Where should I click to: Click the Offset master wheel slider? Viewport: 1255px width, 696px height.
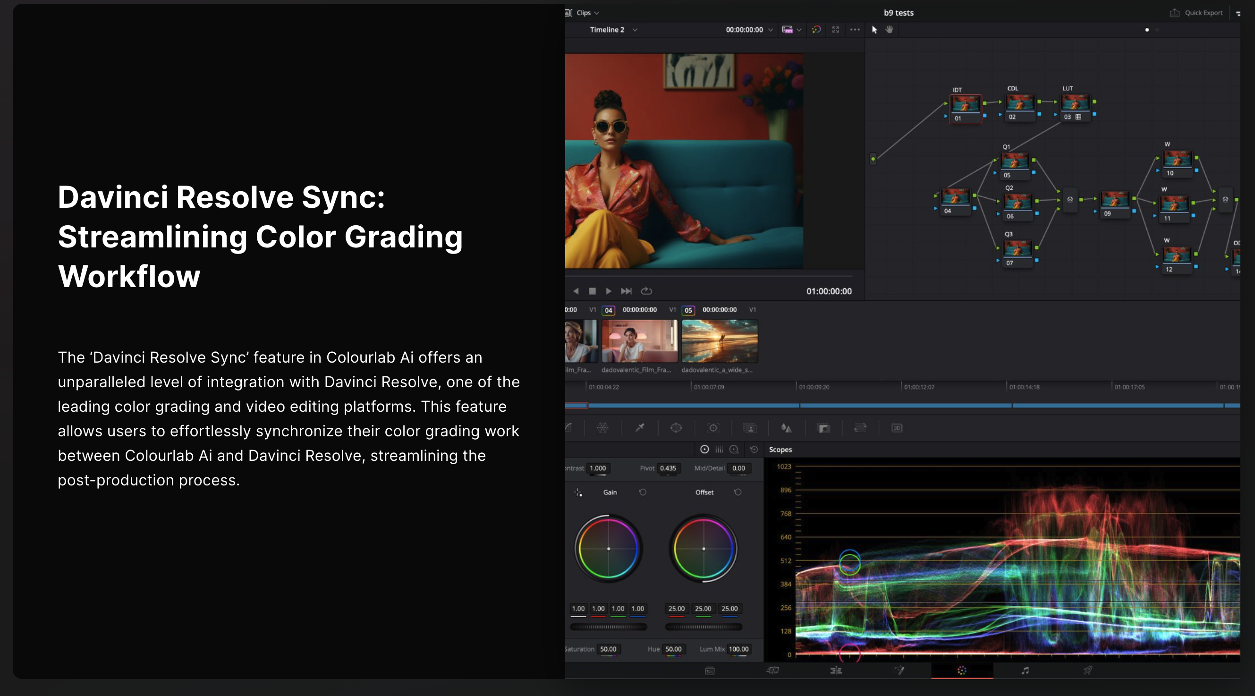[x=704, y=627]
